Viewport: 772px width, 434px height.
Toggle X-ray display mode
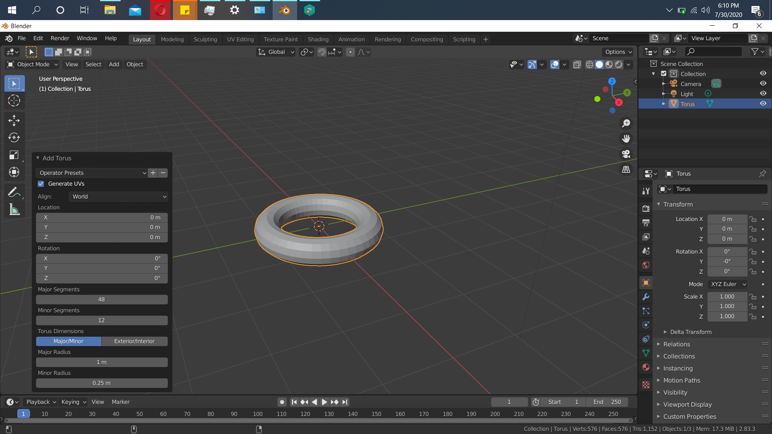pos(577,64)
